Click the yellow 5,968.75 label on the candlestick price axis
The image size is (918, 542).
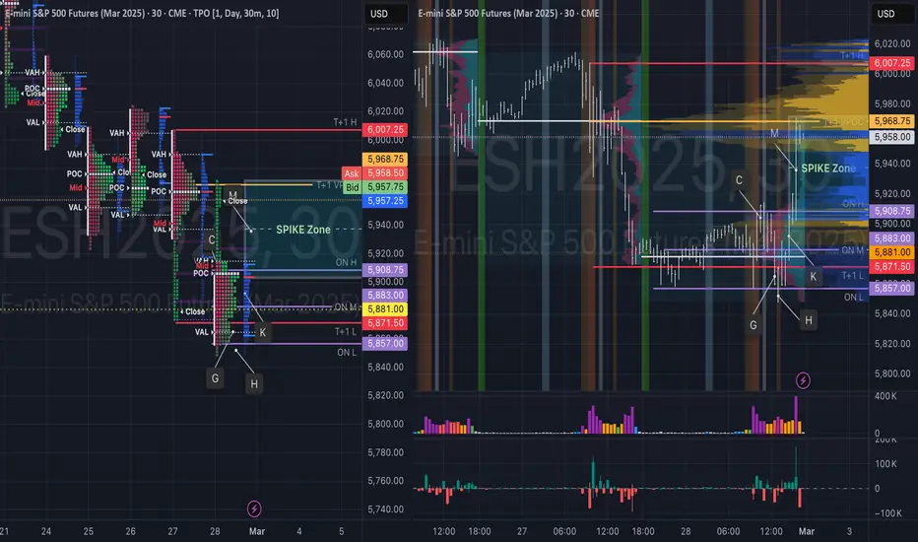[x=892, y=121]
